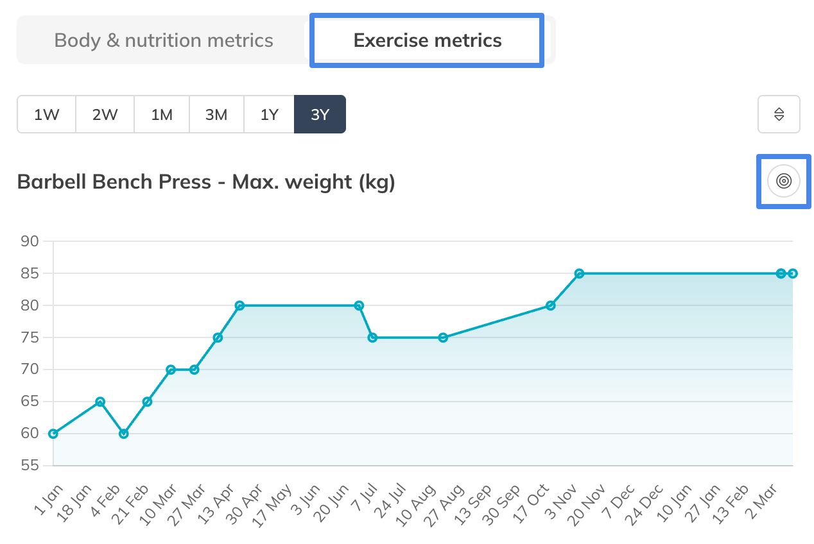This screenshot has height=544, width=814.
Task: Switch to Exercise metrics tab
Action: tap(427, 40)
